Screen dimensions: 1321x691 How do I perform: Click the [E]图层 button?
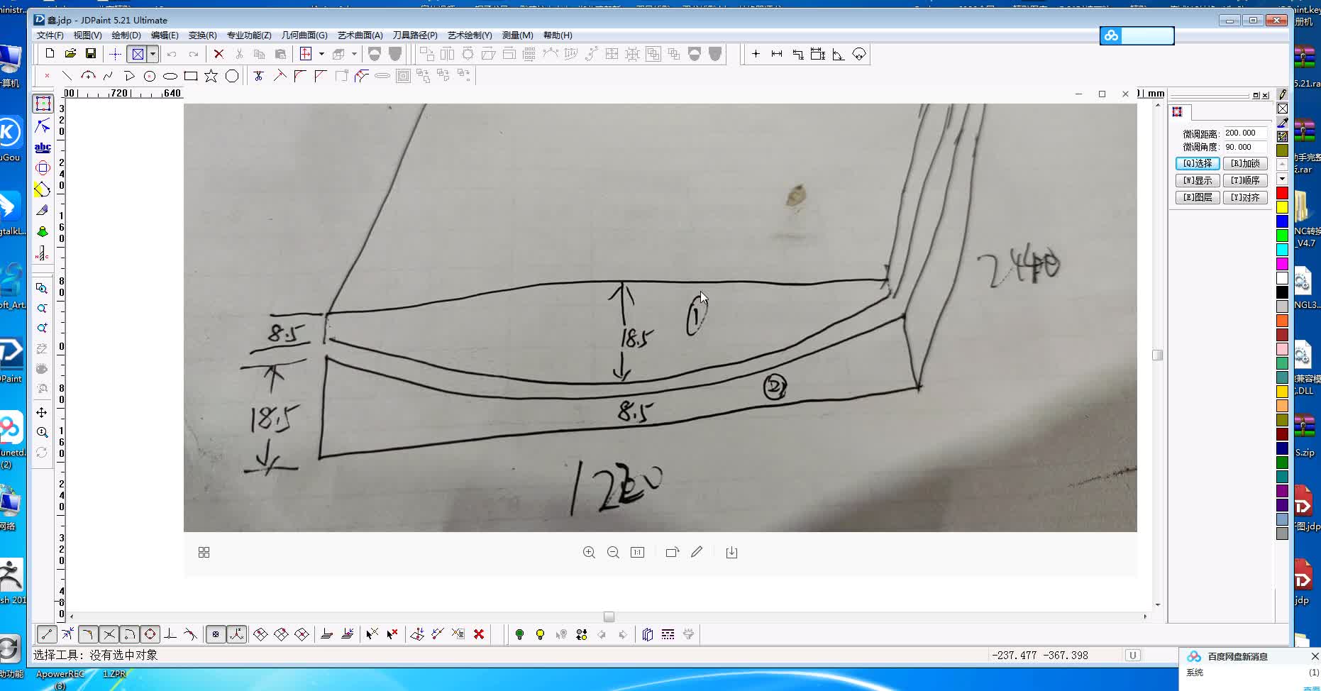[1198, 197]
